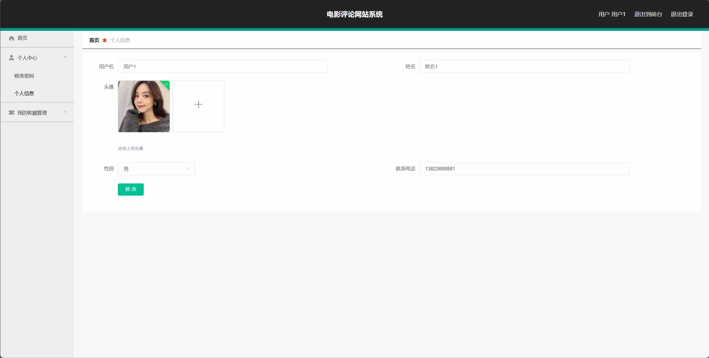This screenshot has width=709, height=358.
Task: Click the 用户名 field label
Action: click(106, 67)
